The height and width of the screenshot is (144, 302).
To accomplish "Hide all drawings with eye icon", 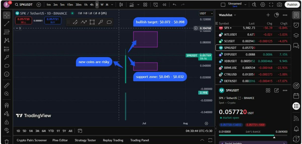I will [x=7, y=130].
